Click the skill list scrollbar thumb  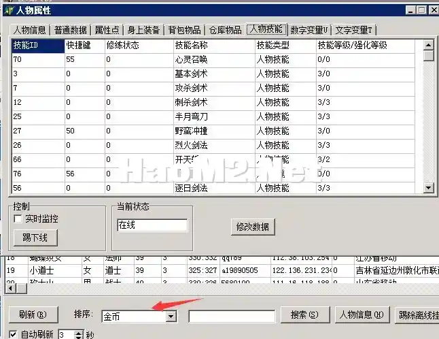pyautogui.click(x=429, y=55)
